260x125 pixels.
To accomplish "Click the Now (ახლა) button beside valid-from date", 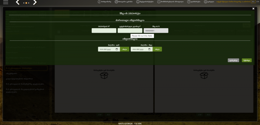I will pyautogui.click(x=124, y=49).
